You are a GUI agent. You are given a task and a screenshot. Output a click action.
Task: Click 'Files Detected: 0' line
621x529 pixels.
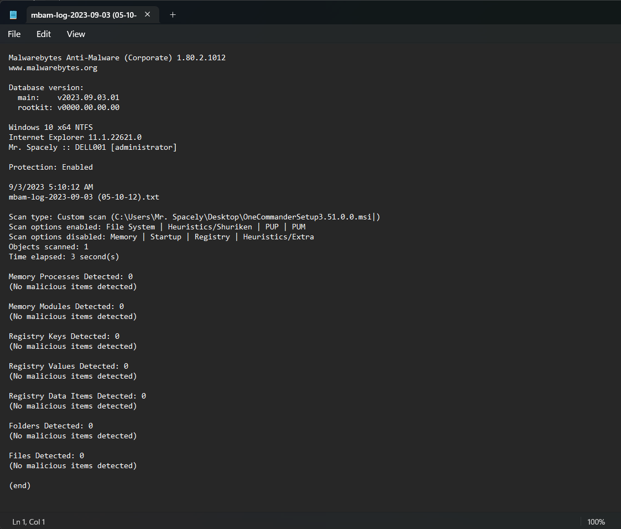[46, 455]
